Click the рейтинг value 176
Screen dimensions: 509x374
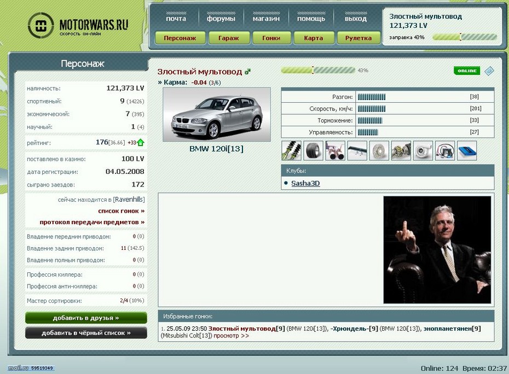[102, 142]
